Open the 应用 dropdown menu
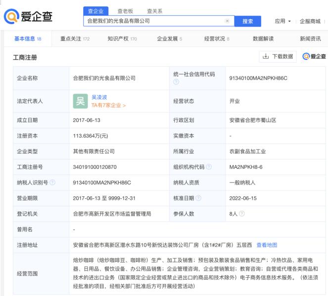This screenshot has height=296, width=328. coord(282,21)
